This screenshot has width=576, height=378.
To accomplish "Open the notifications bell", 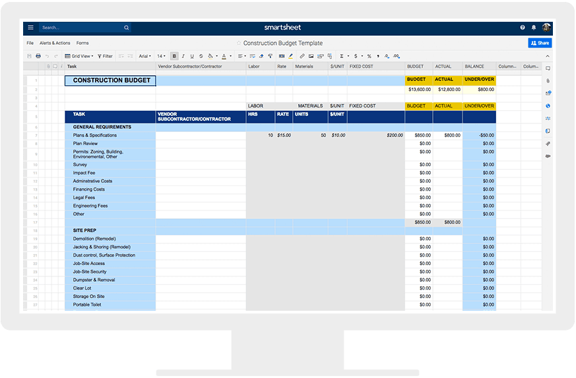I will [533, 28].
